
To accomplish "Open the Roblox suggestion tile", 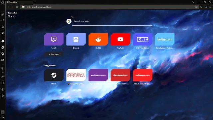I will (76, 75).
